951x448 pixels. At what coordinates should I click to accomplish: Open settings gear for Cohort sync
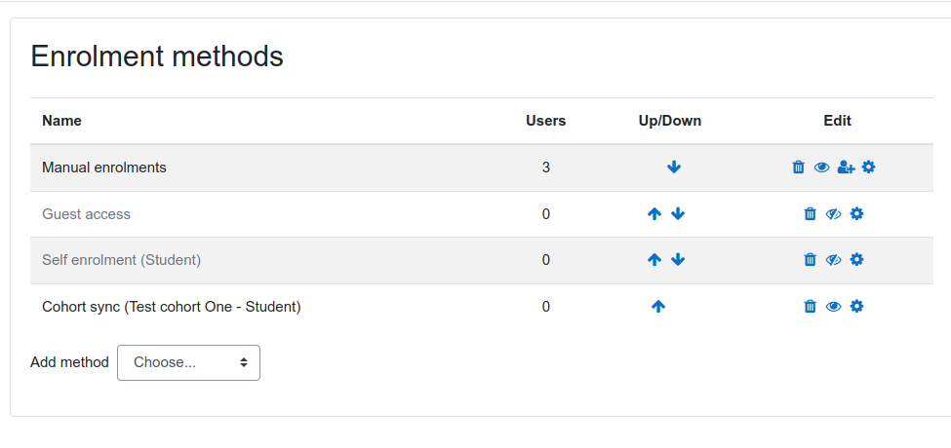pos(856,307)
